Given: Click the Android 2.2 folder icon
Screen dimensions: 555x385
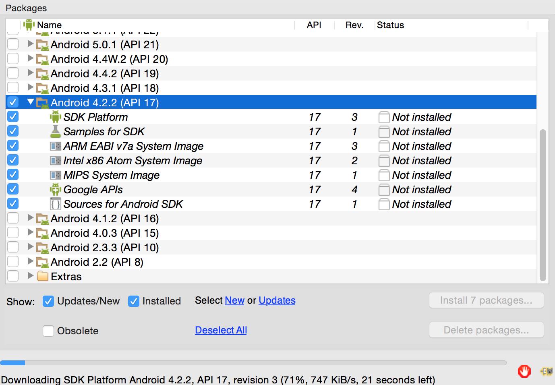Looking at the screenshot, I should pyautogui.click(x=42, y=262).
